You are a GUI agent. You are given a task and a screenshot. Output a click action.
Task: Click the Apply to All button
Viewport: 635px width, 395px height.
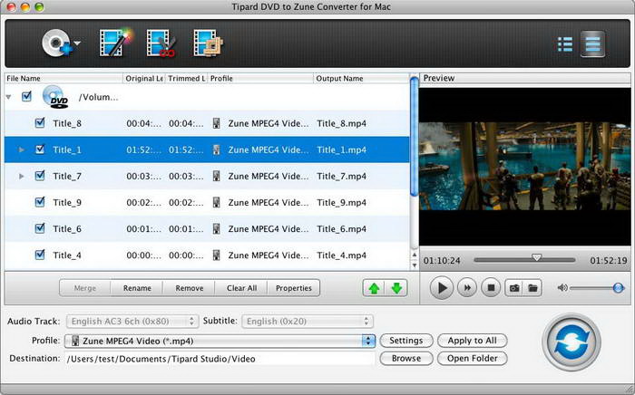pyautogui.click(x=472, y=341)
